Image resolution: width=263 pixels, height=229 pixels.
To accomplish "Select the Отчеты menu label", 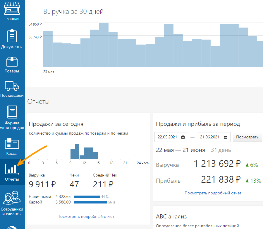I will [x=12, y=179].
